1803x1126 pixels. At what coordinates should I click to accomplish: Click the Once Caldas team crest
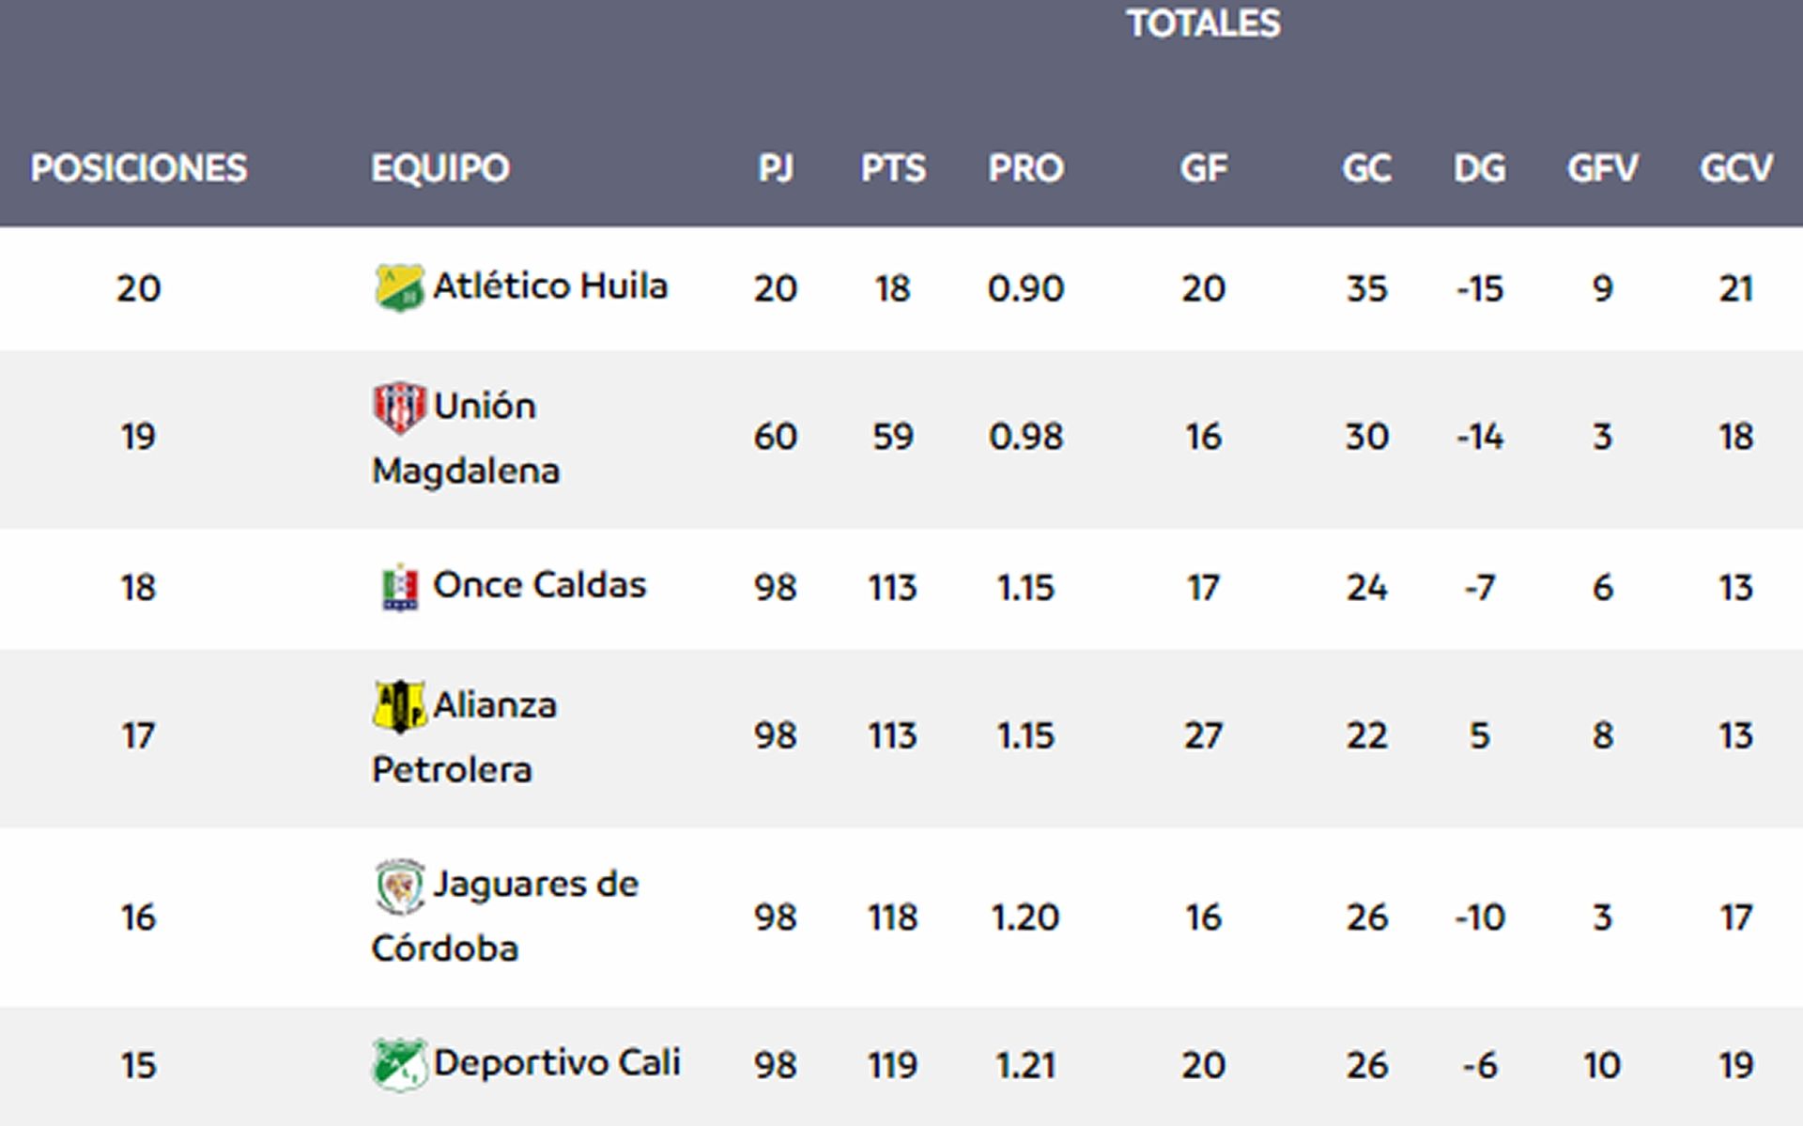pyautogui.click(x=400, y=587)
